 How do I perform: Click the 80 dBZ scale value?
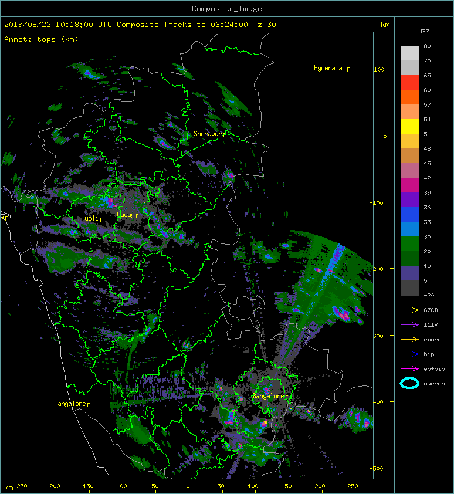427,46
